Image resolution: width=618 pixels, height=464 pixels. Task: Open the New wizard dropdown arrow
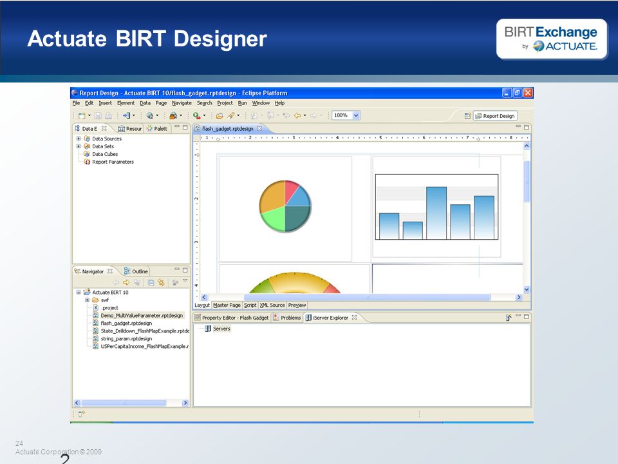point(89,115)
